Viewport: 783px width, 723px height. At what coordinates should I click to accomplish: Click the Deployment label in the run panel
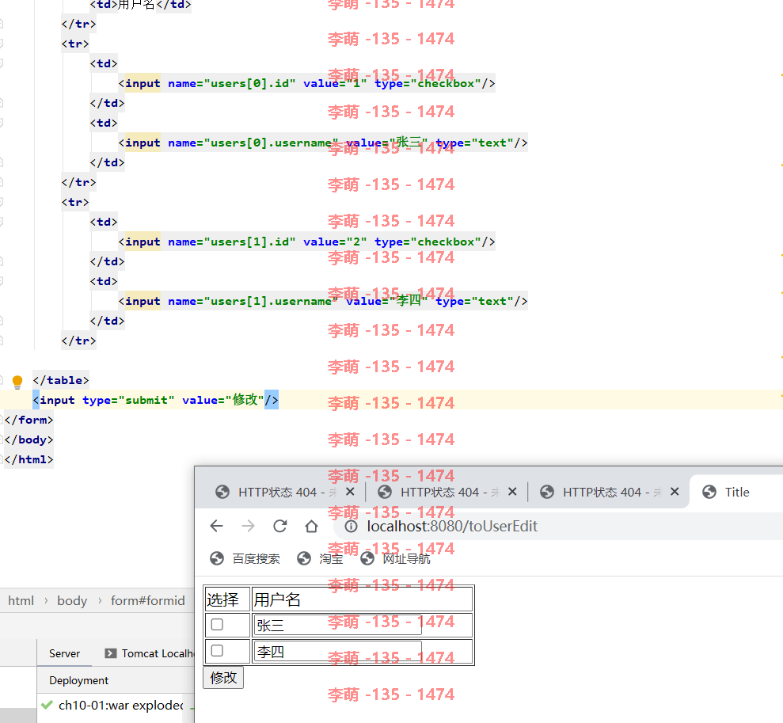pos(79,680)
